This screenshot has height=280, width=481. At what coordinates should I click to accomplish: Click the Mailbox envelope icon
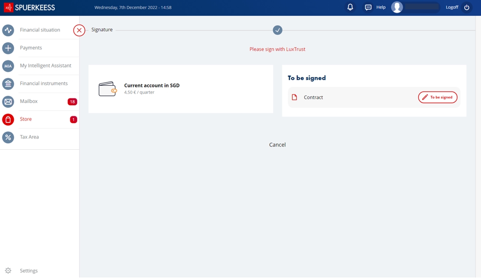point(8,102)
